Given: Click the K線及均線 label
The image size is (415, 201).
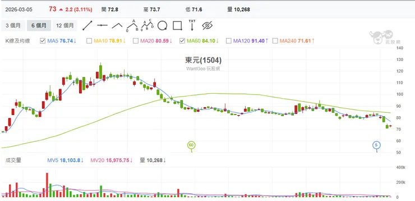Looking at the screenshot, I should pyautogui.click(x=18, y=41).
